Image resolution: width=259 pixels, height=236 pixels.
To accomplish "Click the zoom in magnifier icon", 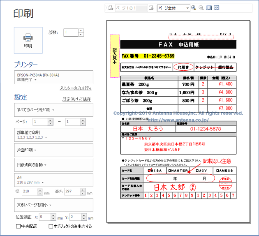I will (194, 8).
